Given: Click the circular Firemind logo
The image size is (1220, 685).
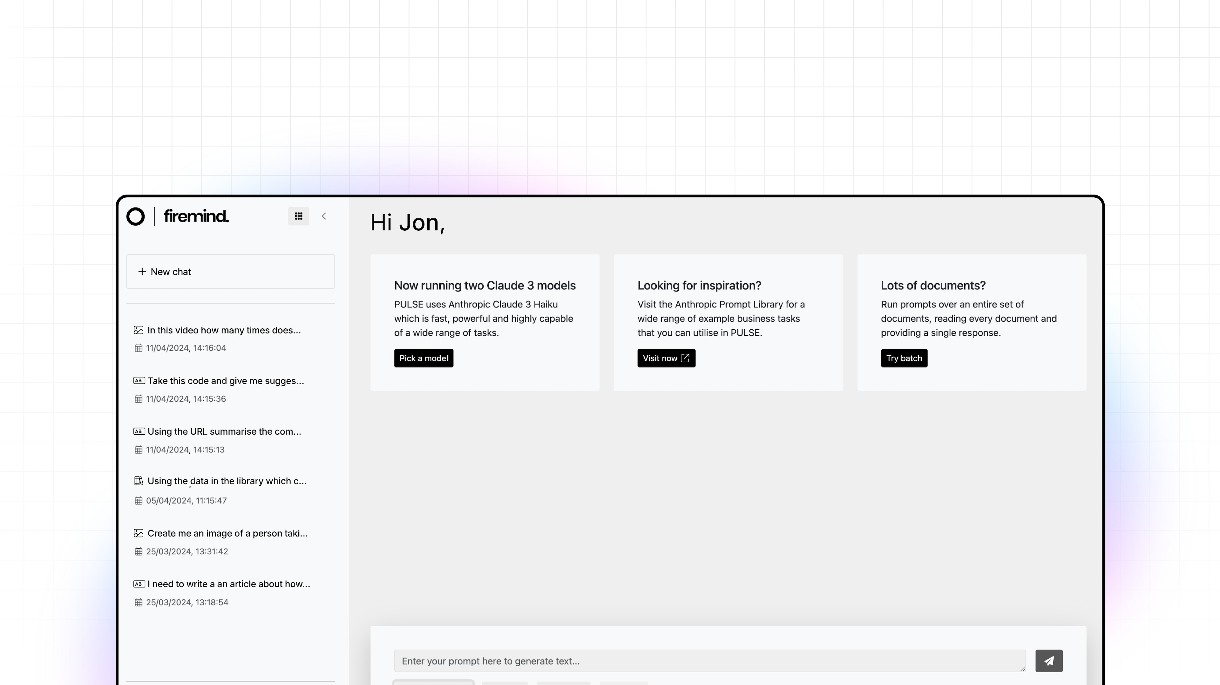Looking at the screenshot, I should (135, 217).
